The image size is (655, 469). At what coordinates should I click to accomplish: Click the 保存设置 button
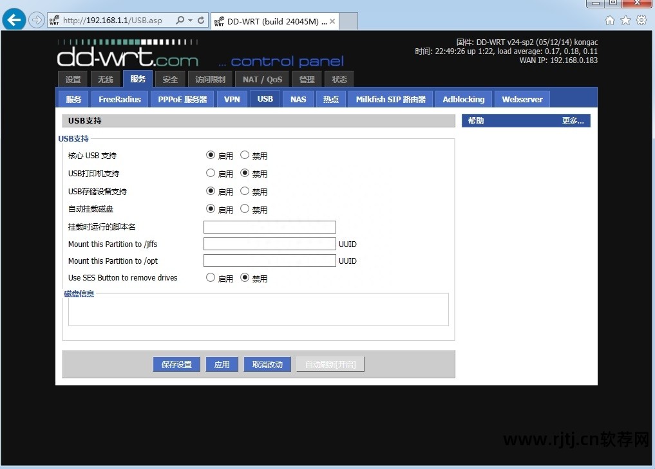[176, 364]
